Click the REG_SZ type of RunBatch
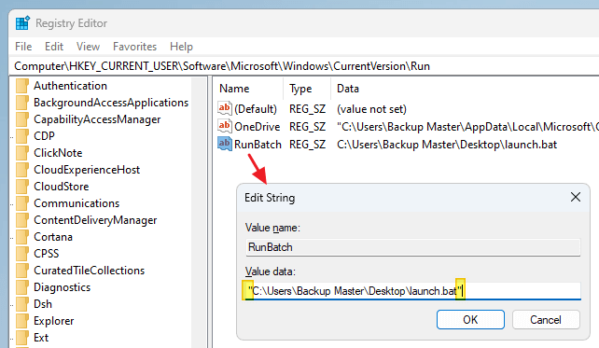The height and width of the screenshot is (348, 599). [x=308, y=145]
